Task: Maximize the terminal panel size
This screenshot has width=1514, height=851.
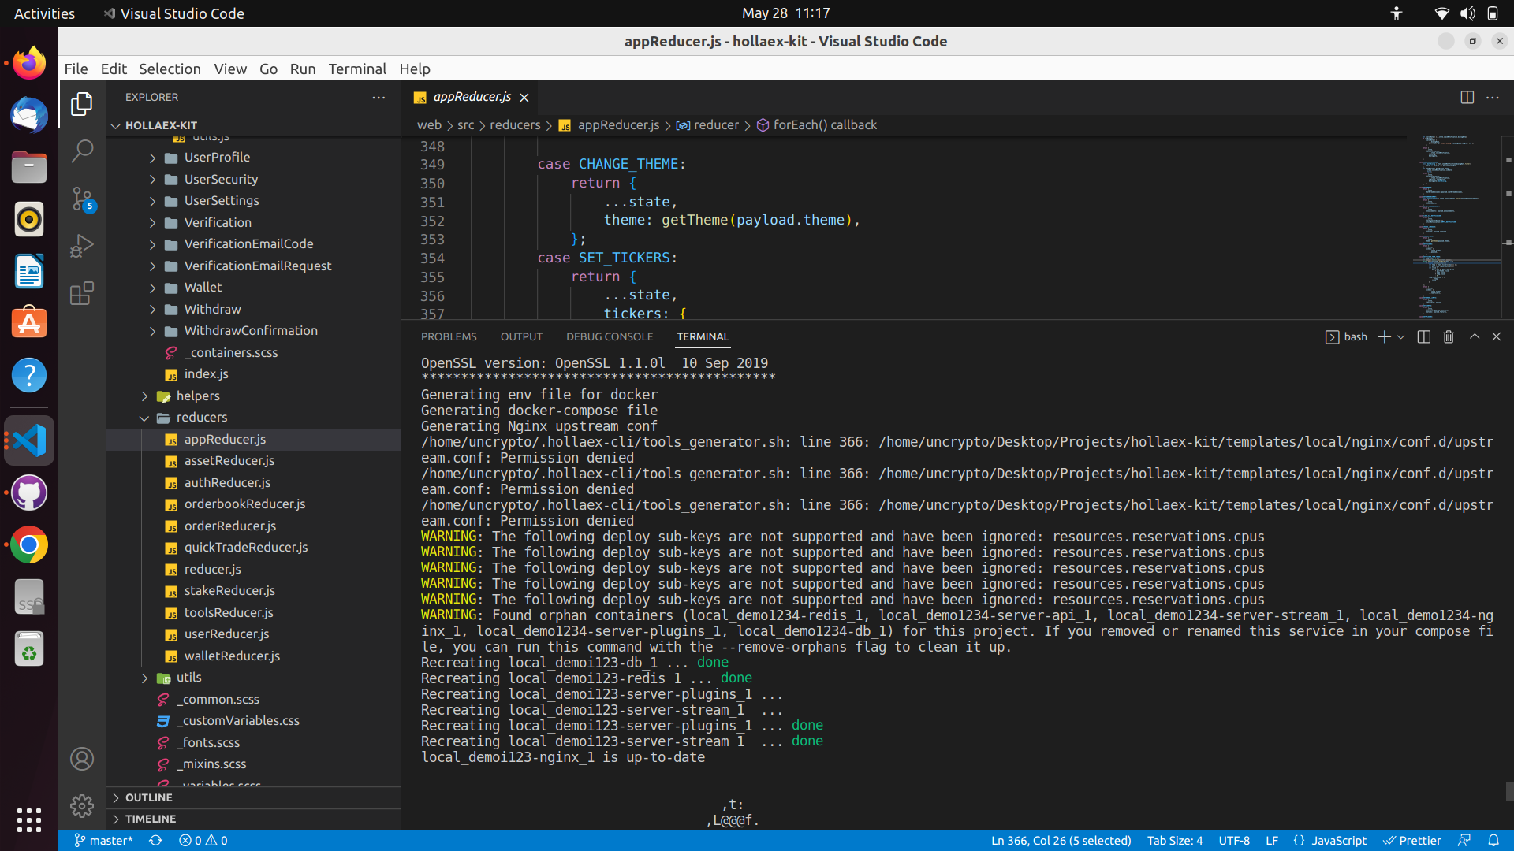Action: [1474, 337]
